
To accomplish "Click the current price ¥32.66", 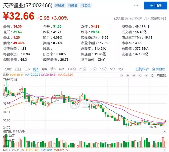I will [x=19, y=16].
